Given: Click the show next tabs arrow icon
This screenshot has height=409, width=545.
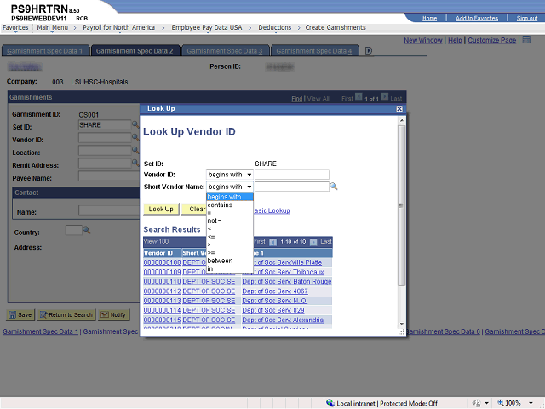Looking at the screenshot, I should (369, 51).
